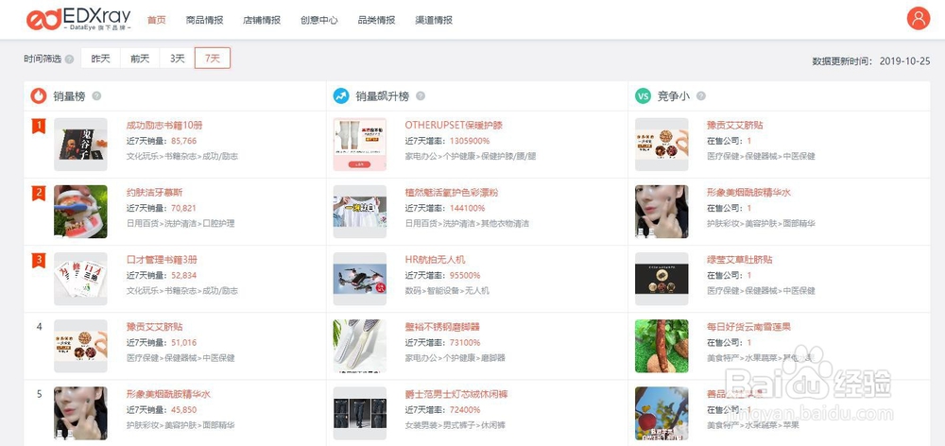This screenshot has height=446, width=945.
Task: Click help icon next to 销量榜
Action: click(x=96, y=95)
